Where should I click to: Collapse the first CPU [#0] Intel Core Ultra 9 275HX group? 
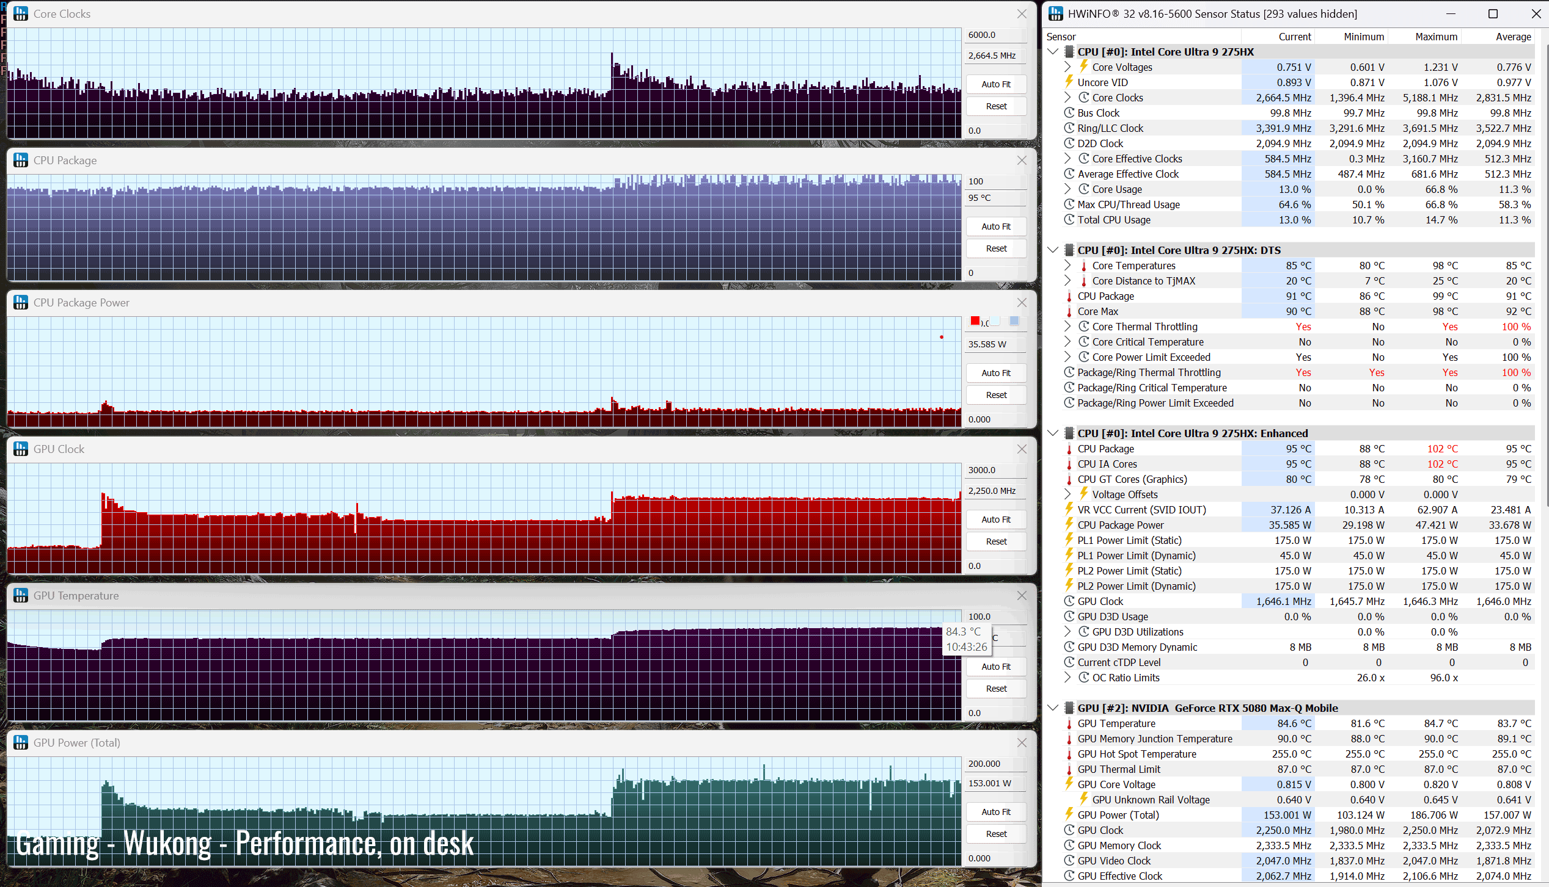point(1053,52)
